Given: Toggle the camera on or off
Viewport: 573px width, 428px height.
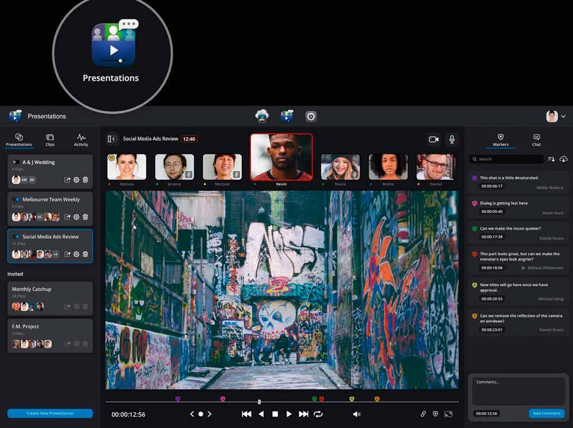Looking at the screenshot, I should [434, 139].
